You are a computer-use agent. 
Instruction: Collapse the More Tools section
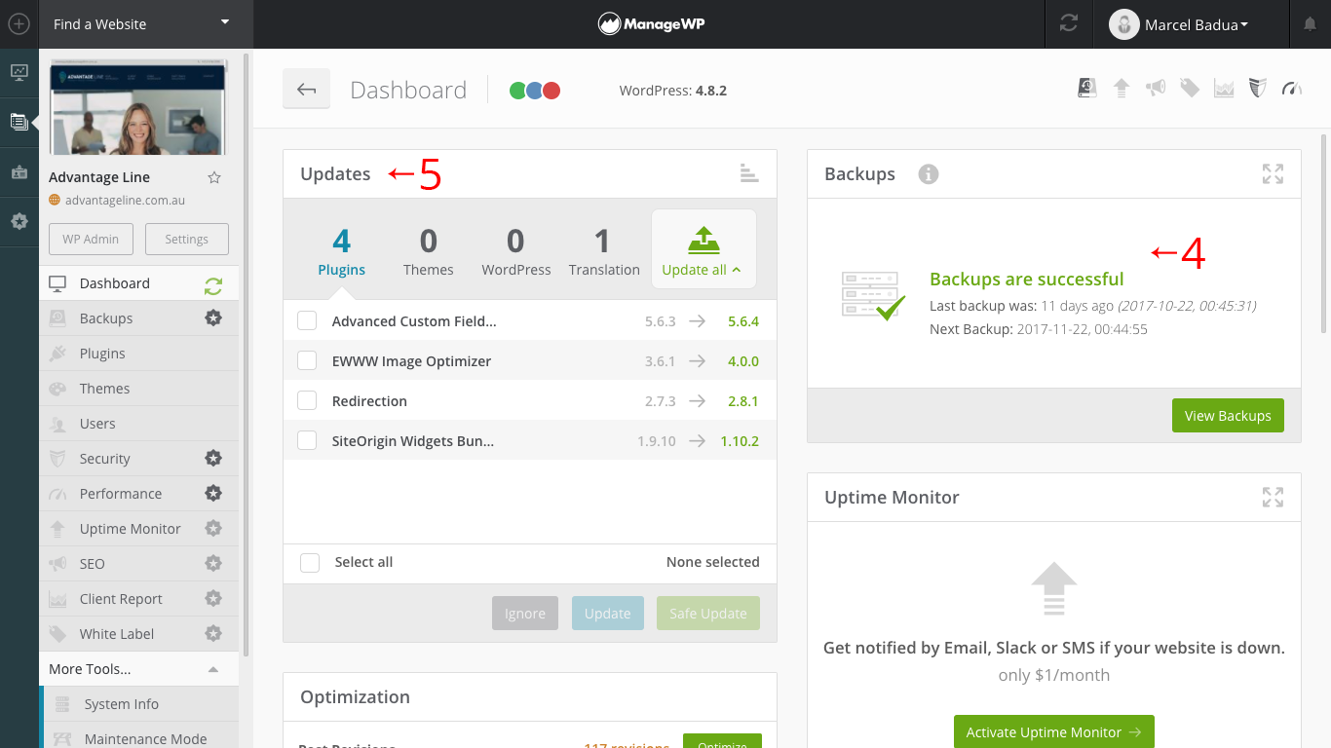click(213, 669)
